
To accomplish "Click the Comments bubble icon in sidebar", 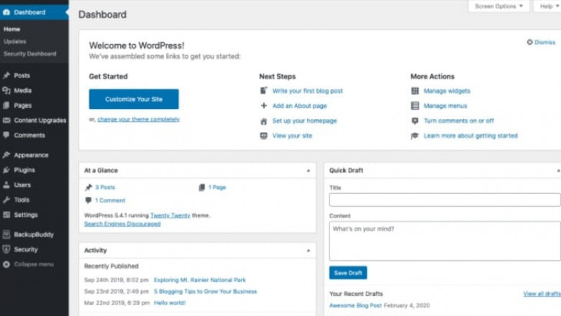I will click(7, 135).
